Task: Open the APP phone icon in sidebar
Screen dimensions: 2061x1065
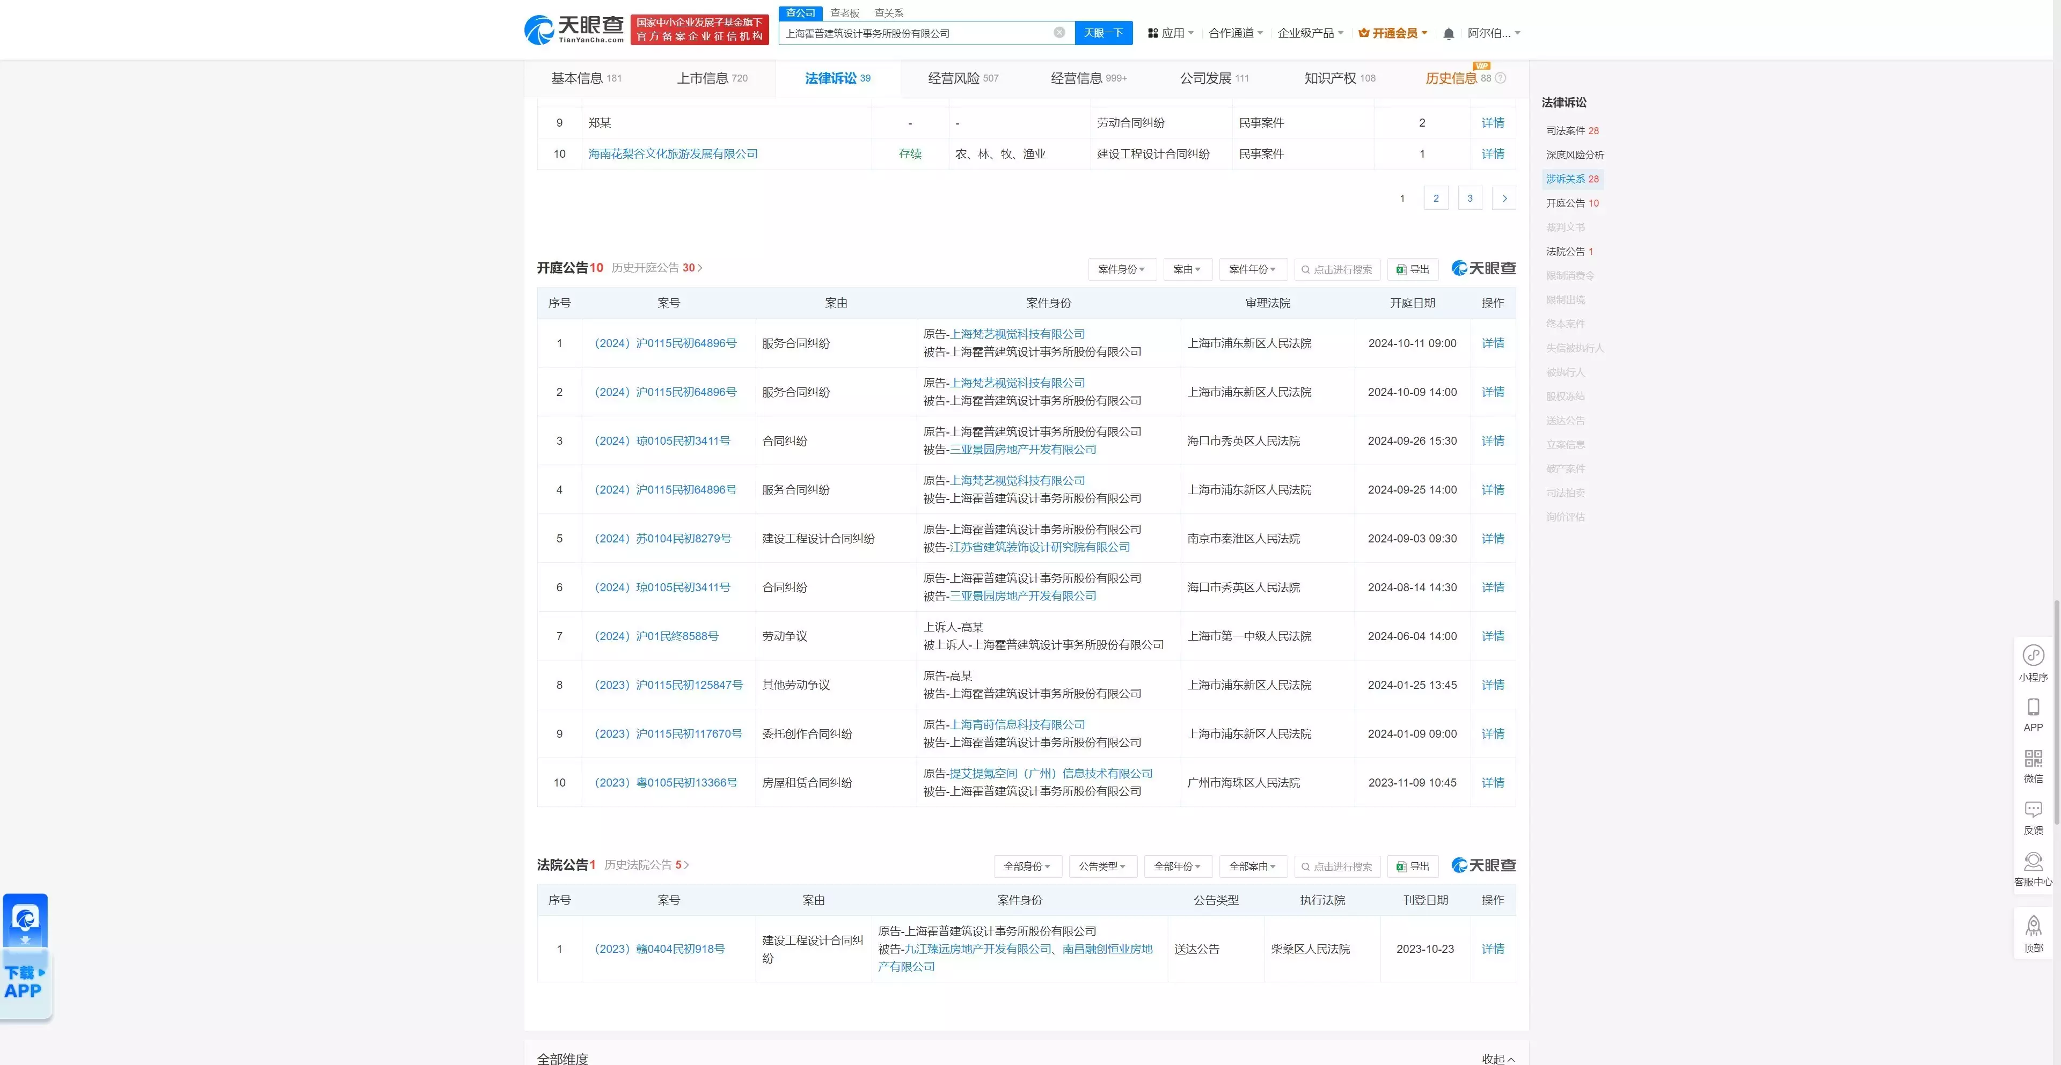Action: point(2033,715)
